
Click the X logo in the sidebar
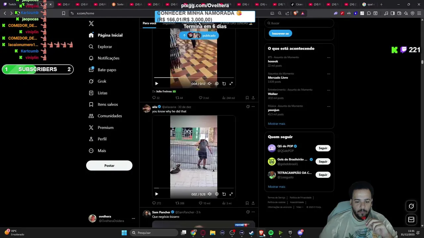[x=91, y=23]
